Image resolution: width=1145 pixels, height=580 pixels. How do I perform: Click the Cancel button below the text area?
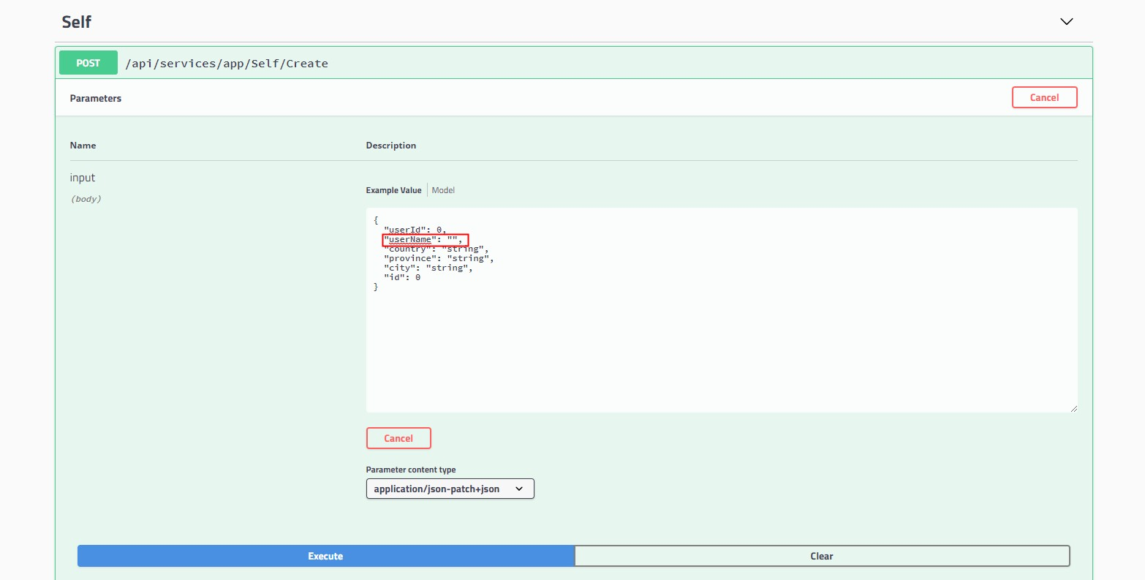pyautogui.click(x=398, y=438)
